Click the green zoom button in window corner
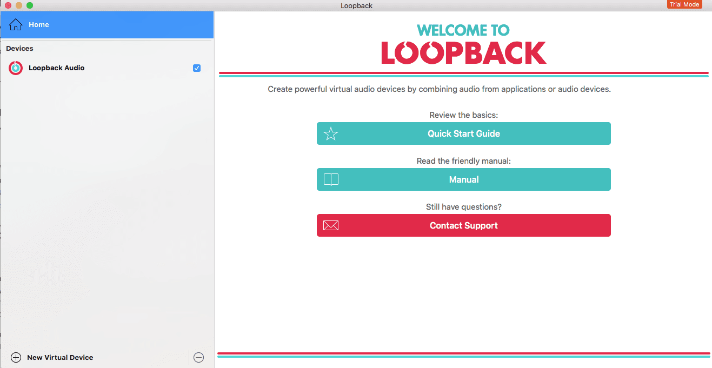The height and width of the screenshot is (368, 712). click(x=29, y=5)
